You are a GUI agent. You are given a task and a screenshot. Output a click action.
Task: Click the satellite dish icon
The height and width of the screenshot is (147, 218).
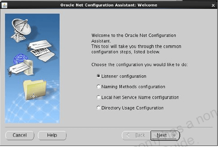tap(21, 27)
